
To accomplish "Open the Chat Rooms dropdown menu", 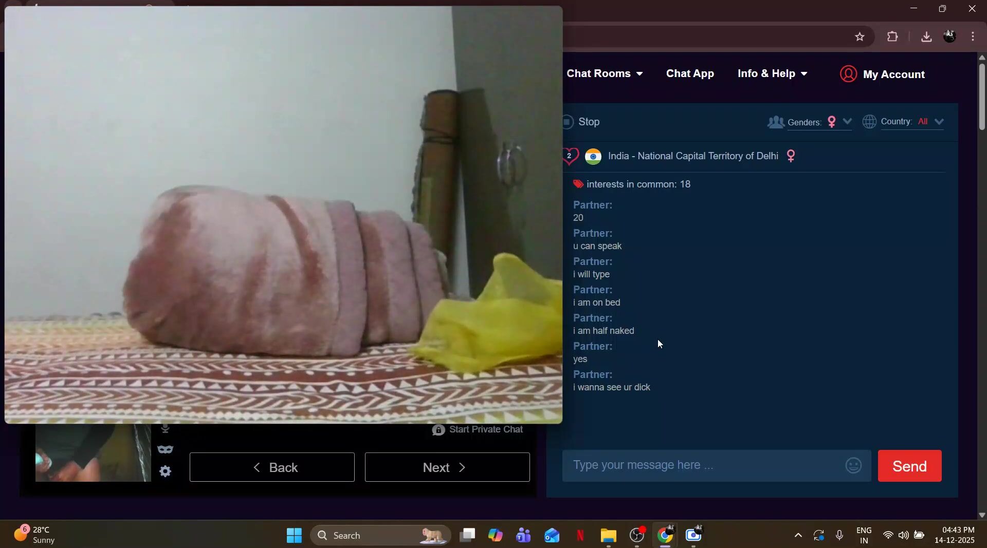I will tap(605, 74).
